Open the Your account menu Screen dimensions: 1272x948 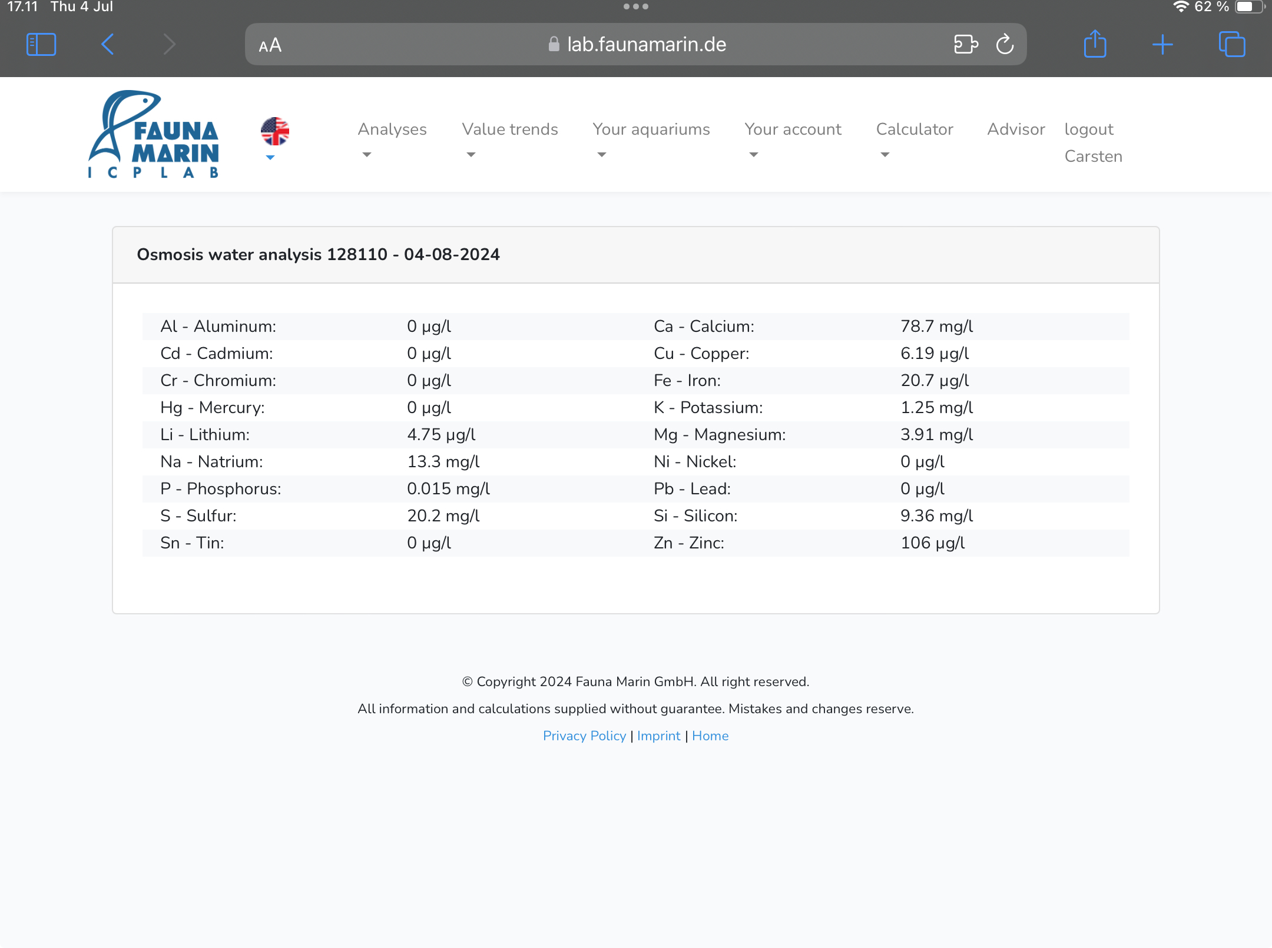[793, 129]
